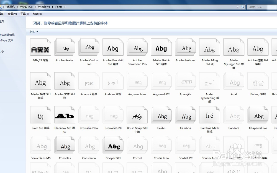The width and height of the screenshot is (277, 173).
Task: Refresh the Fonts folder view
Action: coord(243,7)
